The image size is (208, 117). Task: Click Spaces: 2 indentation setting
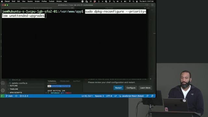tap(99, 96)
